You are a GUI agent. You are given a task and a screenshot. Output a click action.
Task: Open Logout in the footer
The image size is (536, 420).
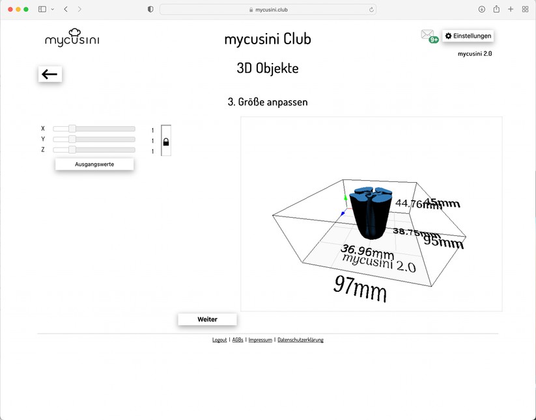(x=219, y=339)
